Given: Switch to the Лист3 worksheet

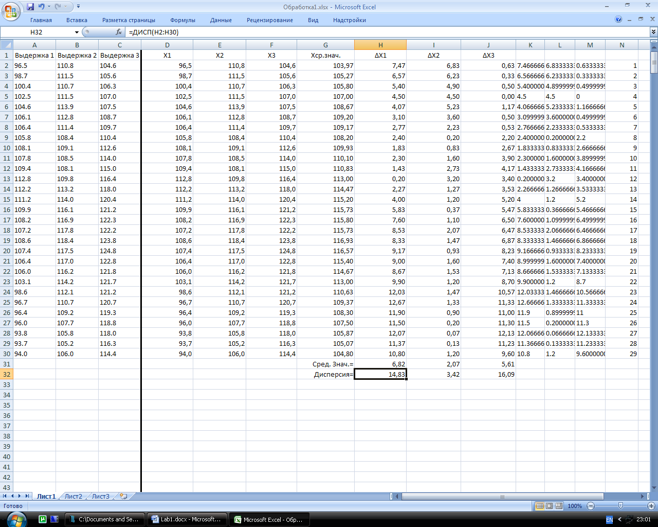Looking at the screenshot, I should coord(100,496).
